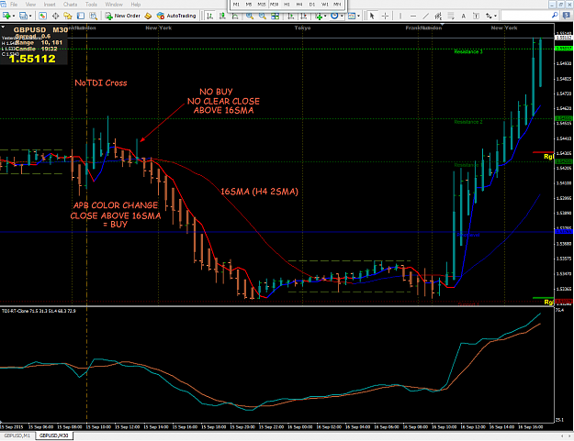Expand the New Chart dropdown arrow
This screenshot has width=574, height=441.
click(13, 16)
